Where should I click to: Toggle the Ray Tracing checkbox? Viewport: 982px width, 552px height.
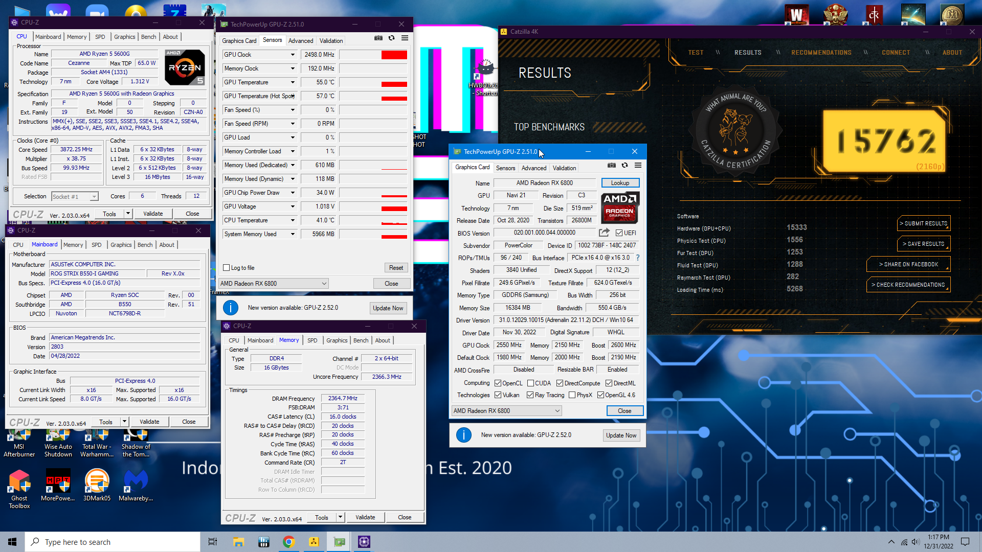[x=530, y=395]
